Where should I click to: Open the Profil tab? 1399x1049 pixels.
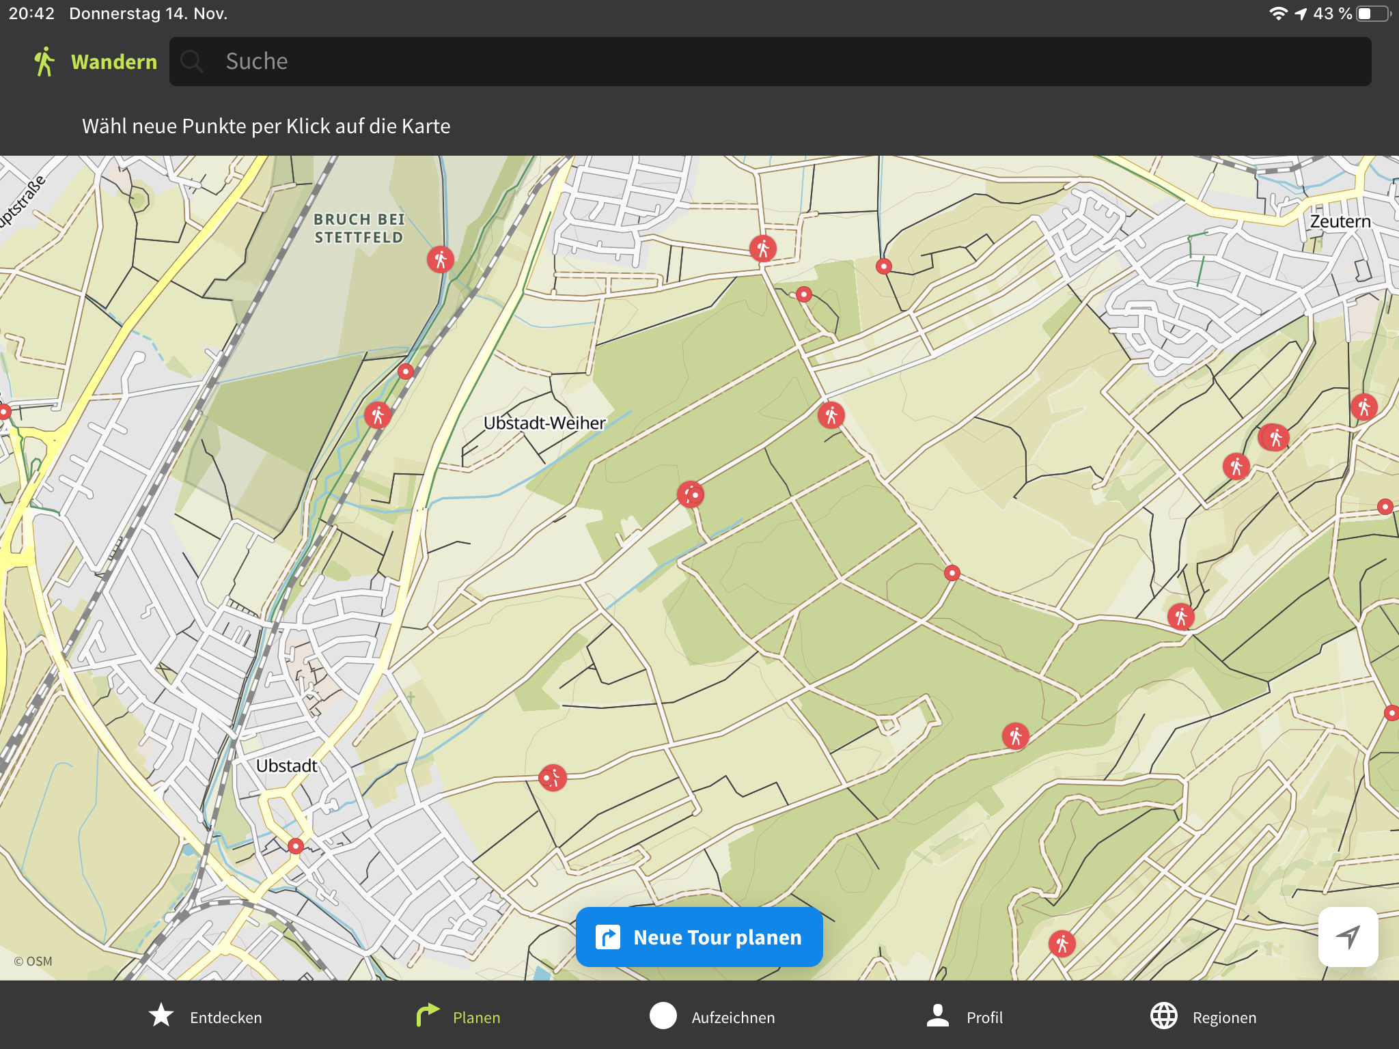point(964,1017)
